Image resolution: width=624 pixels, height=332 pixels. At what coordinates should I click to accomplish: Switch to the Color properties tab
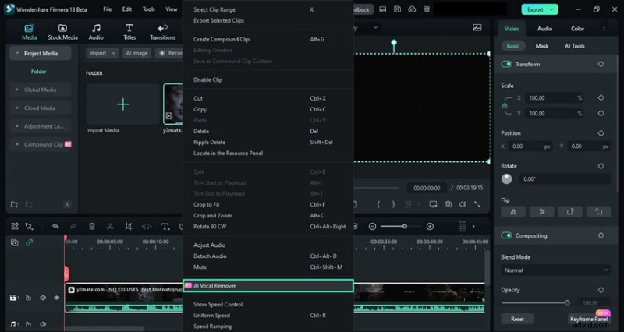pyautogui.click(x=577, y=29)
